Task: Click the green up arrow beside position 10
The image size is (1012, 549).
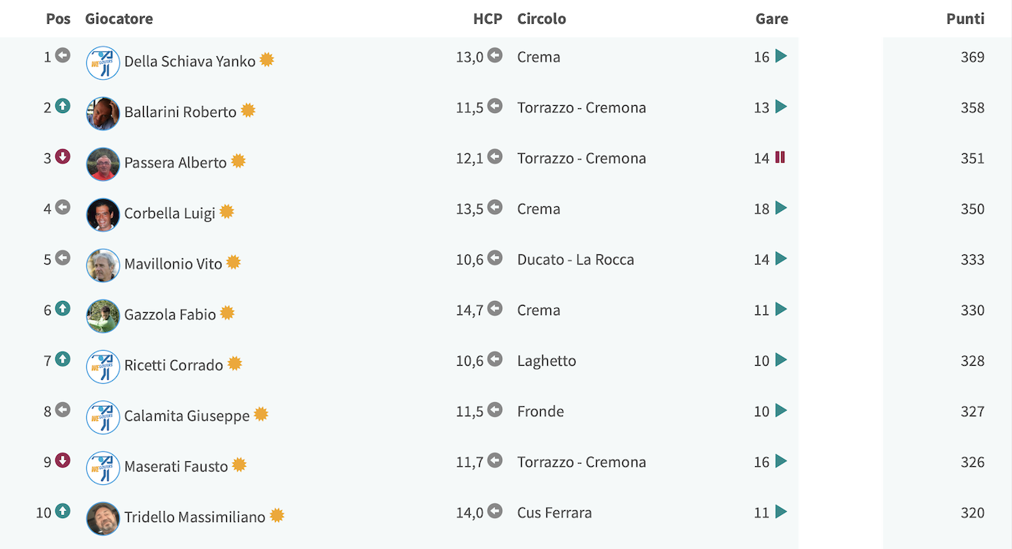Action: [x=62, y=511]
